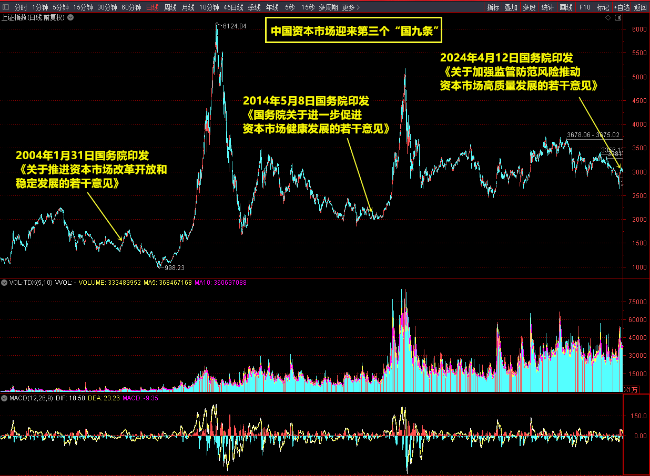
Task: Switch to the 季线 quarterly chart
Action: coord(255,7)
